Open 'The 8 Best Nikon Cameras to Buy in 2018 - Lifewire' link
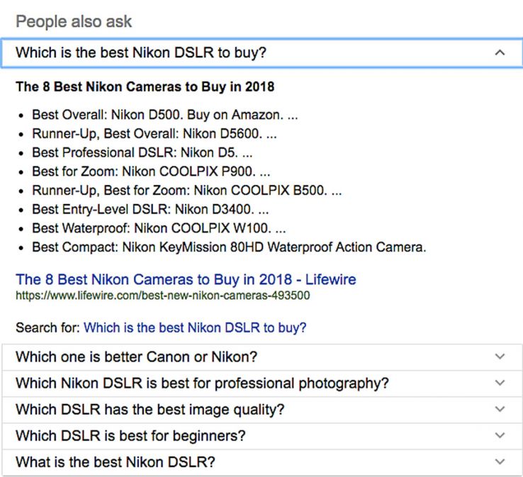 [186, 279]
